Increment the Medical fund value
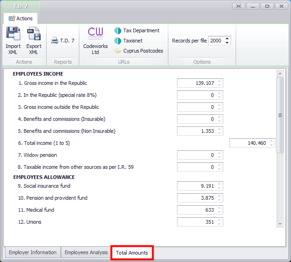This screenshot has height=262, width=291. tap(220, 208)
